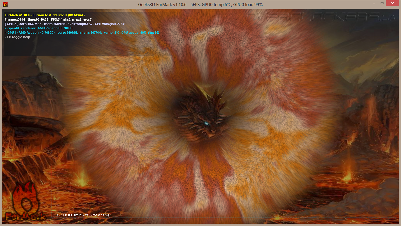The height and width of the screenshot is (226, 401).
Task: Maximize the FurMark window
Action: click(382, 3)
